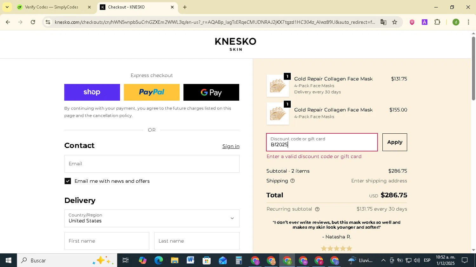This screenshot has width=476, height=267.
Task: Launch Copilot from the taskbar
Action: click(x=142, y=260)
